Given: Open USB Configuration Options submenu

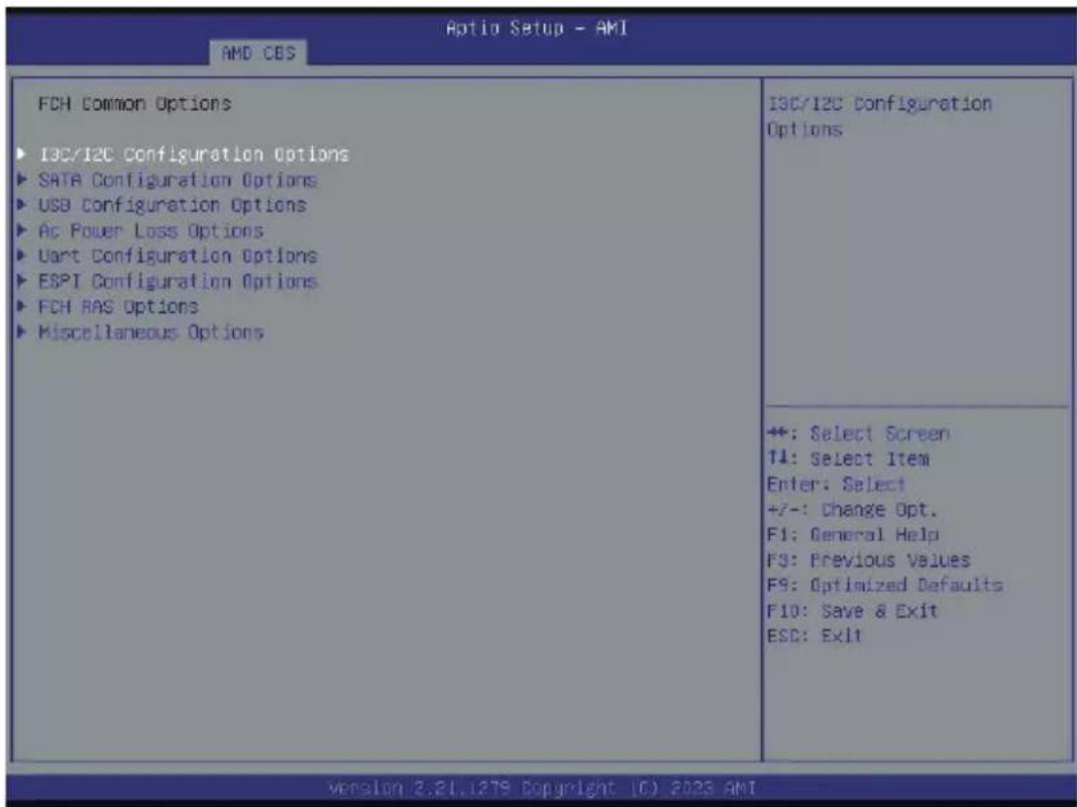Looking at the screenshot, I should tap(171, 205).
